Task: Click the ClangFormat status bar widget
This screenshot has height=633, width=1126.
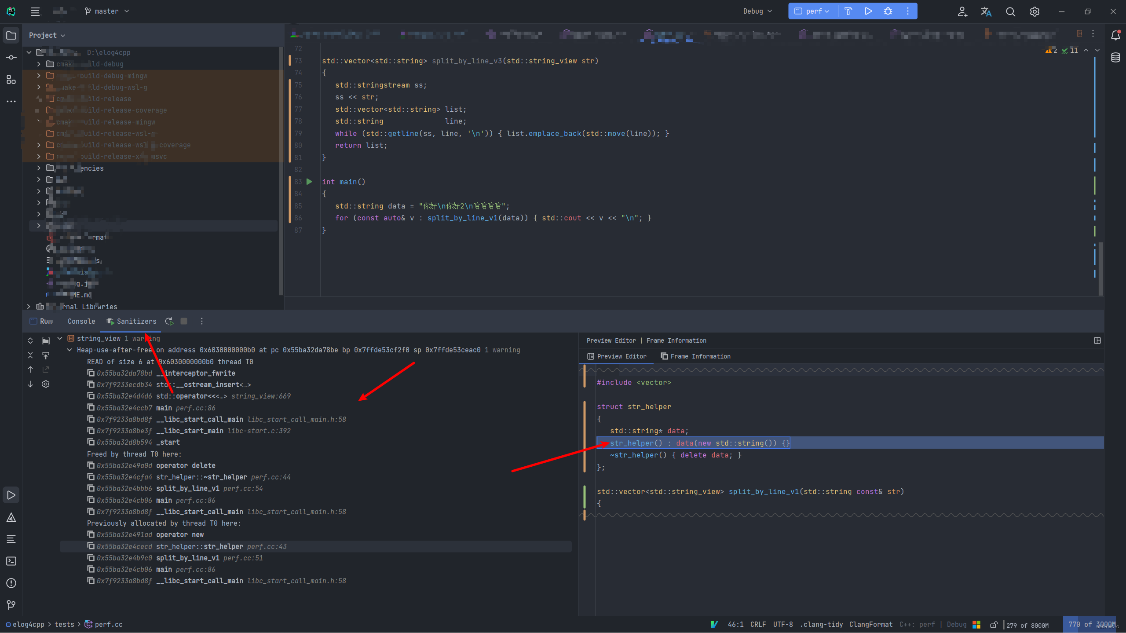Action: (870, 625)
